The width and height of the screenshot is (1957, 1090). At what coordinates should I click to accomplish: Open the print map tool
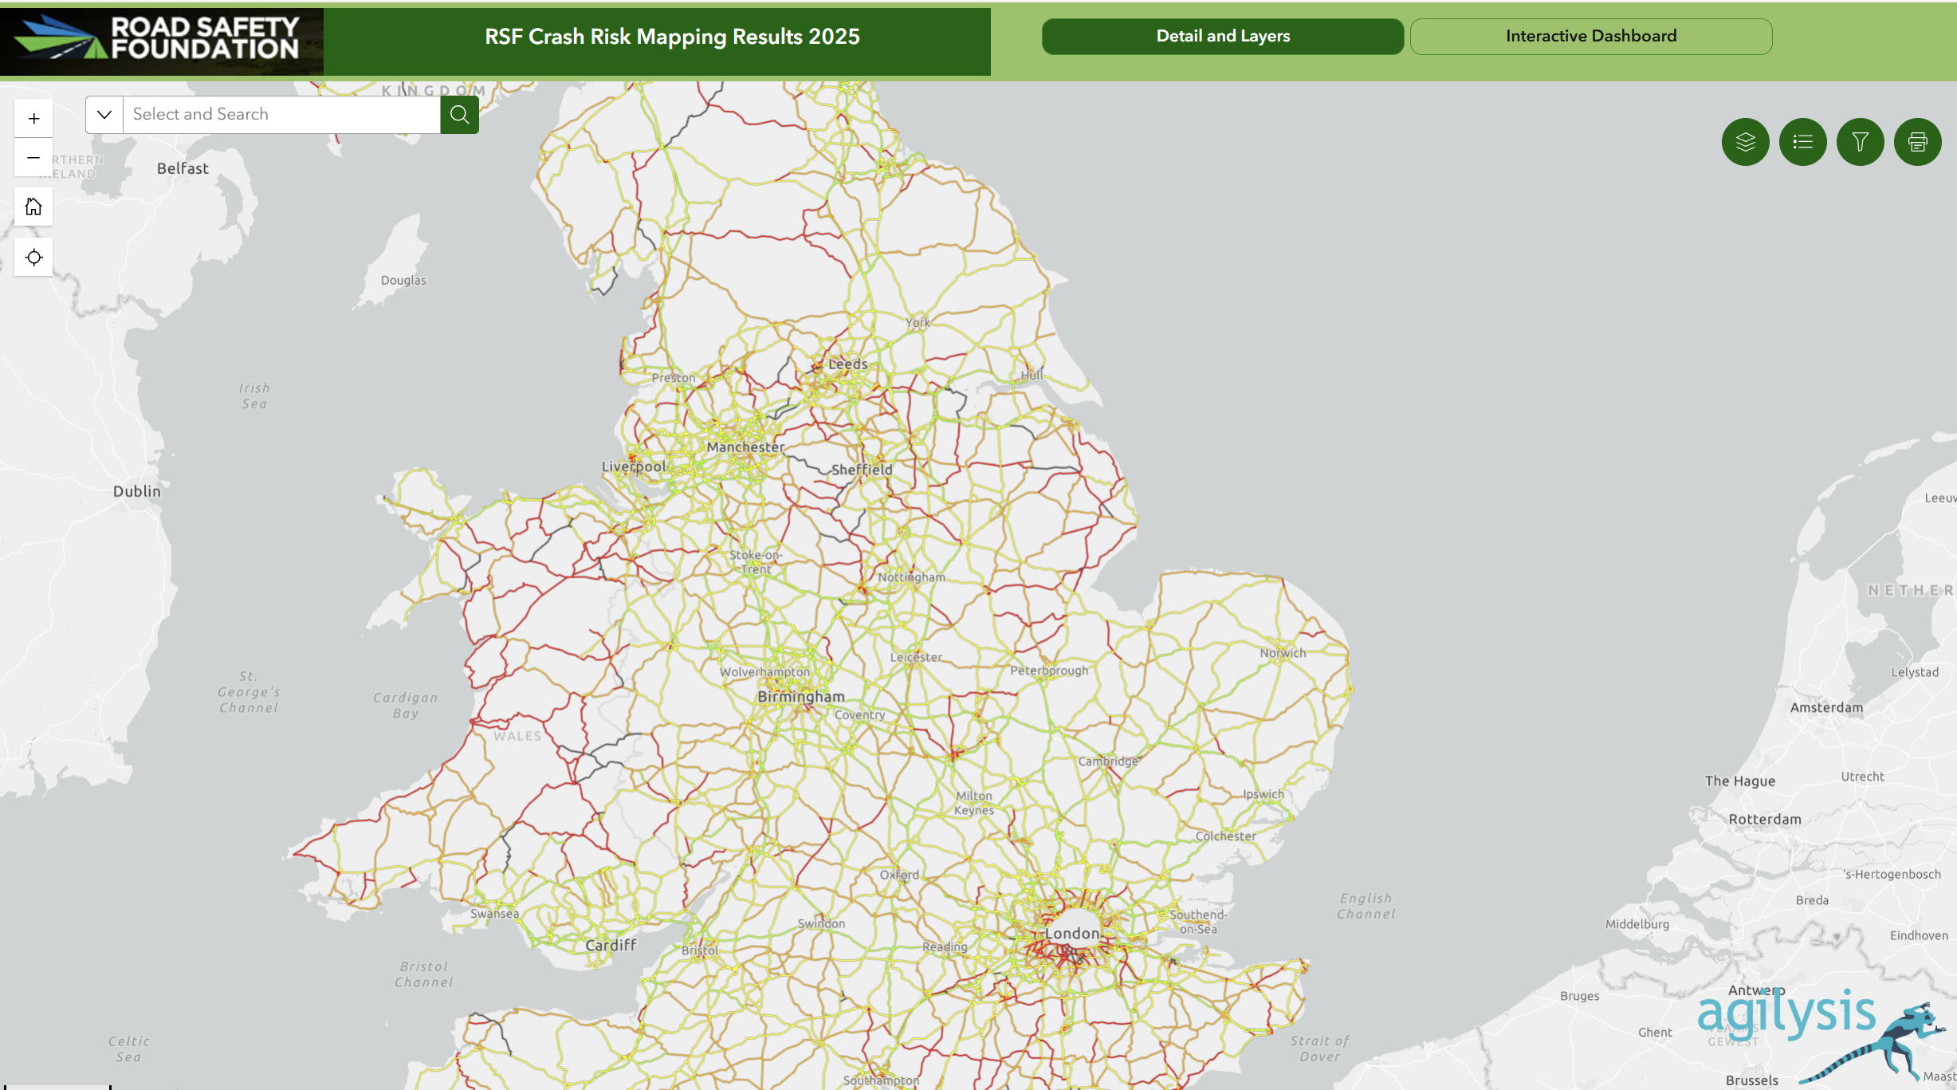coord(1917,142)
